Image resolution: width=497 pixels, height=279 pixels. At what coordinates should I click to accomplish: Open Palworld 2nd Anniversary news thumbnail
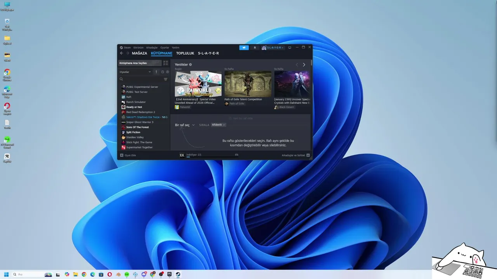pos(198,84)
